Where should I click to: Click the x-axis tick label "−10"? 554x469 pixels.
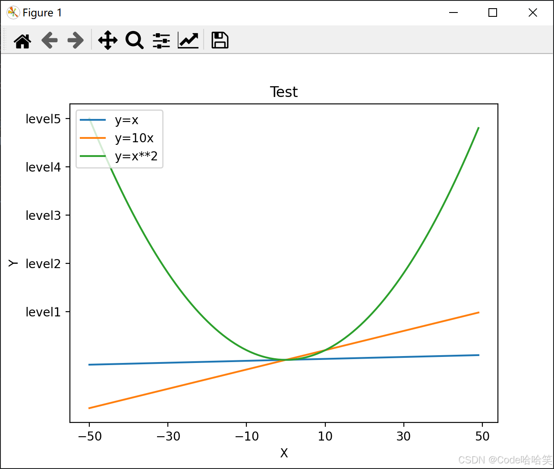coord(246,436)
